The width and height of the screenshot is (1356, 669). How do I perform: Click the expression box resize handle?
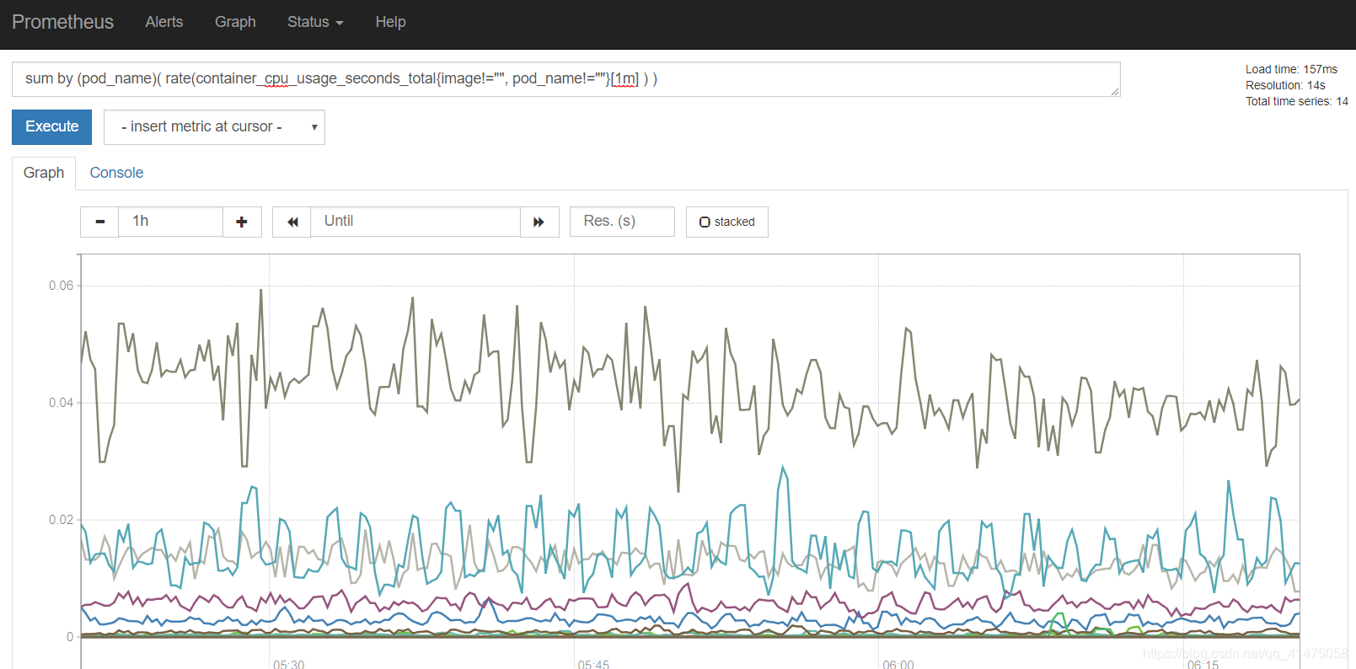pyautogui.click(x=1115, y=91)
